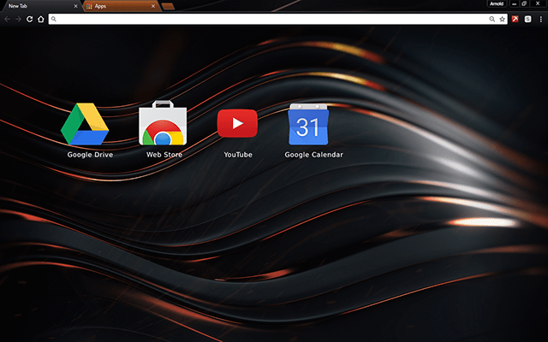Minimize the browser window
Viewport: 548px width, 342px height.
tap(514, 3)
